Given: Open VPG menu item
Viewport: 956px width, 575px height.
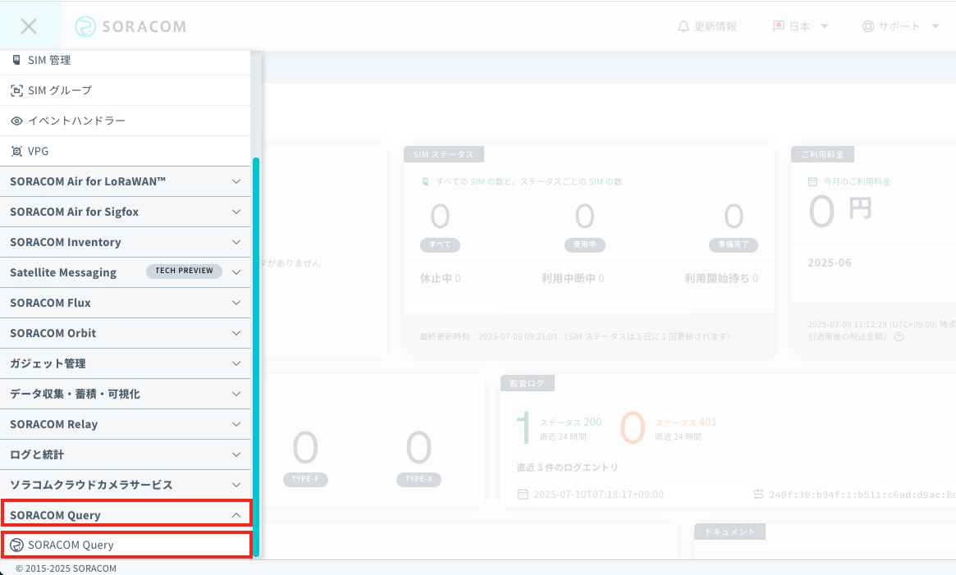Looking at the screenshot, I should pos(125,151).
